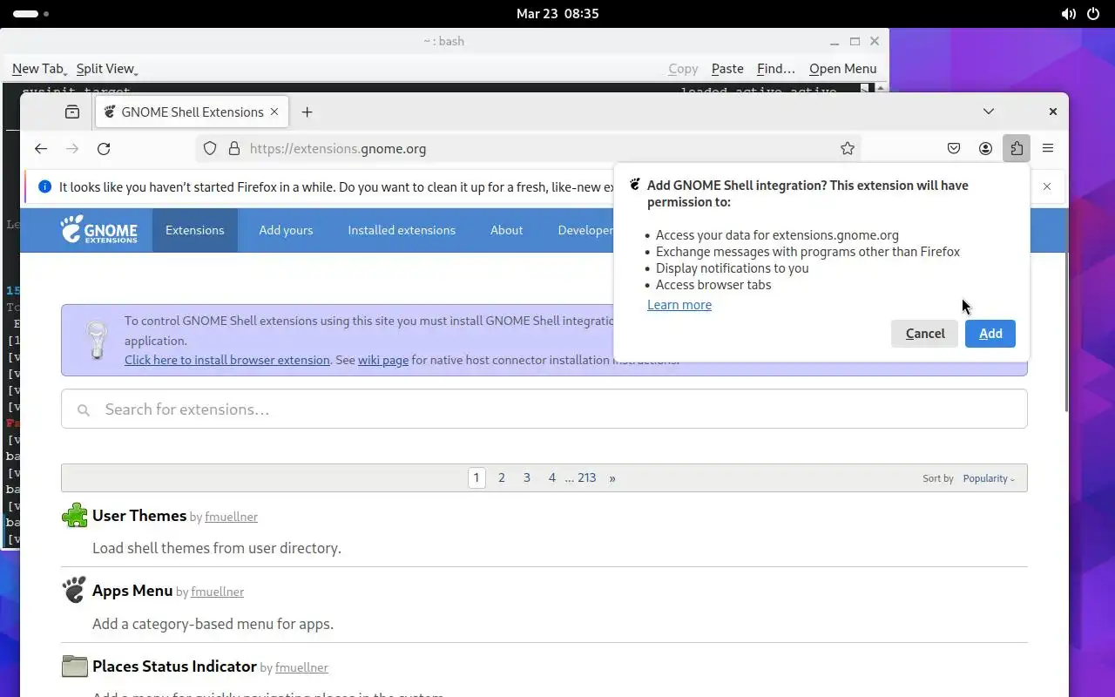Screen dimensions: 1115x697
Task: Click the User Themes puzzle icon
Action: [x=75, y=516]
